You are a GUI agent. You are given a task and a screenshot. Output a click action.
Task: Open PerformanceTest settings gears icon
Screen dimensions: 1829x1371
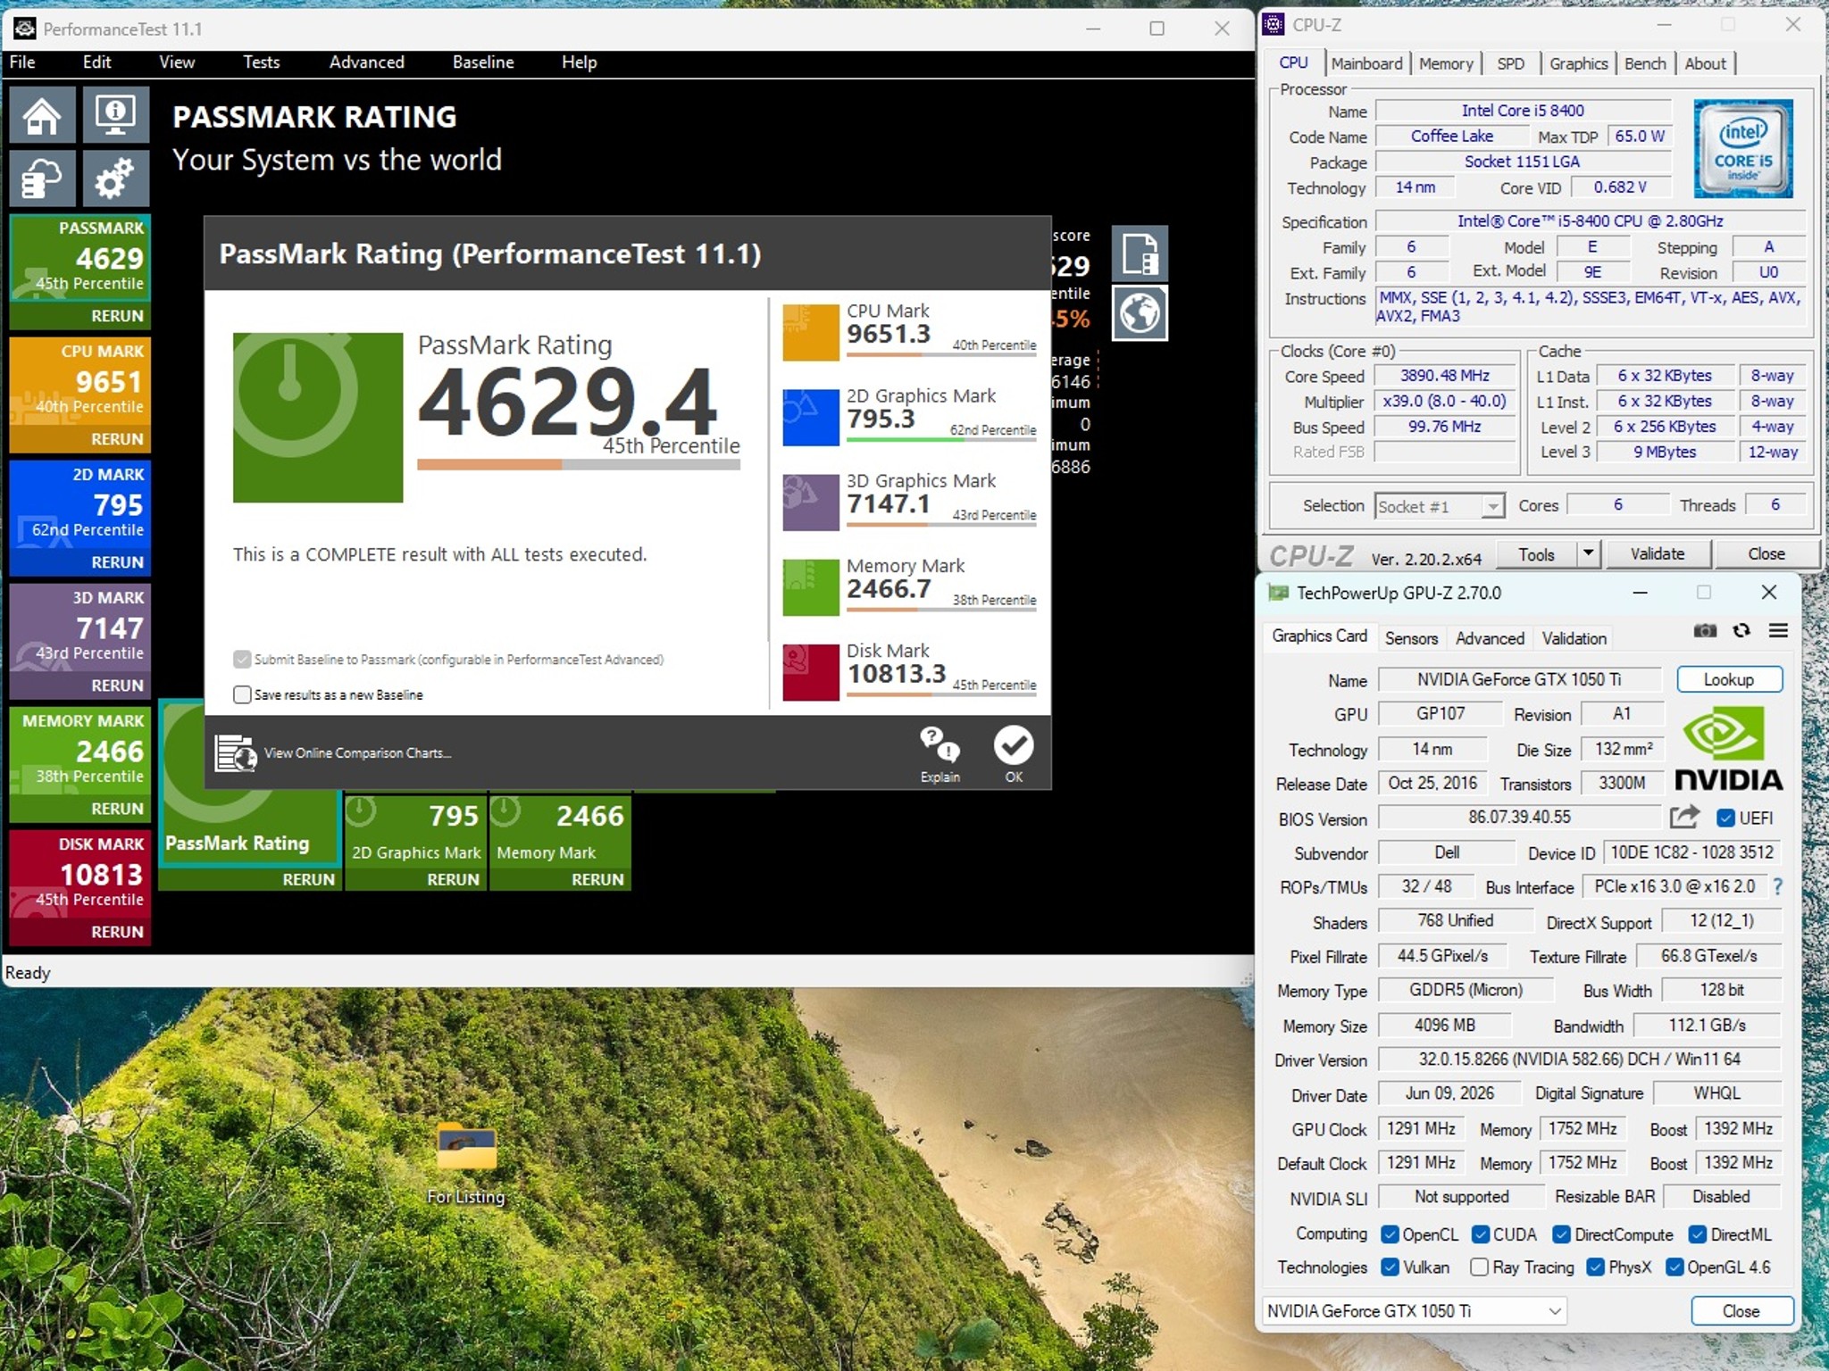pyautogui.click(x=116, y=179)
